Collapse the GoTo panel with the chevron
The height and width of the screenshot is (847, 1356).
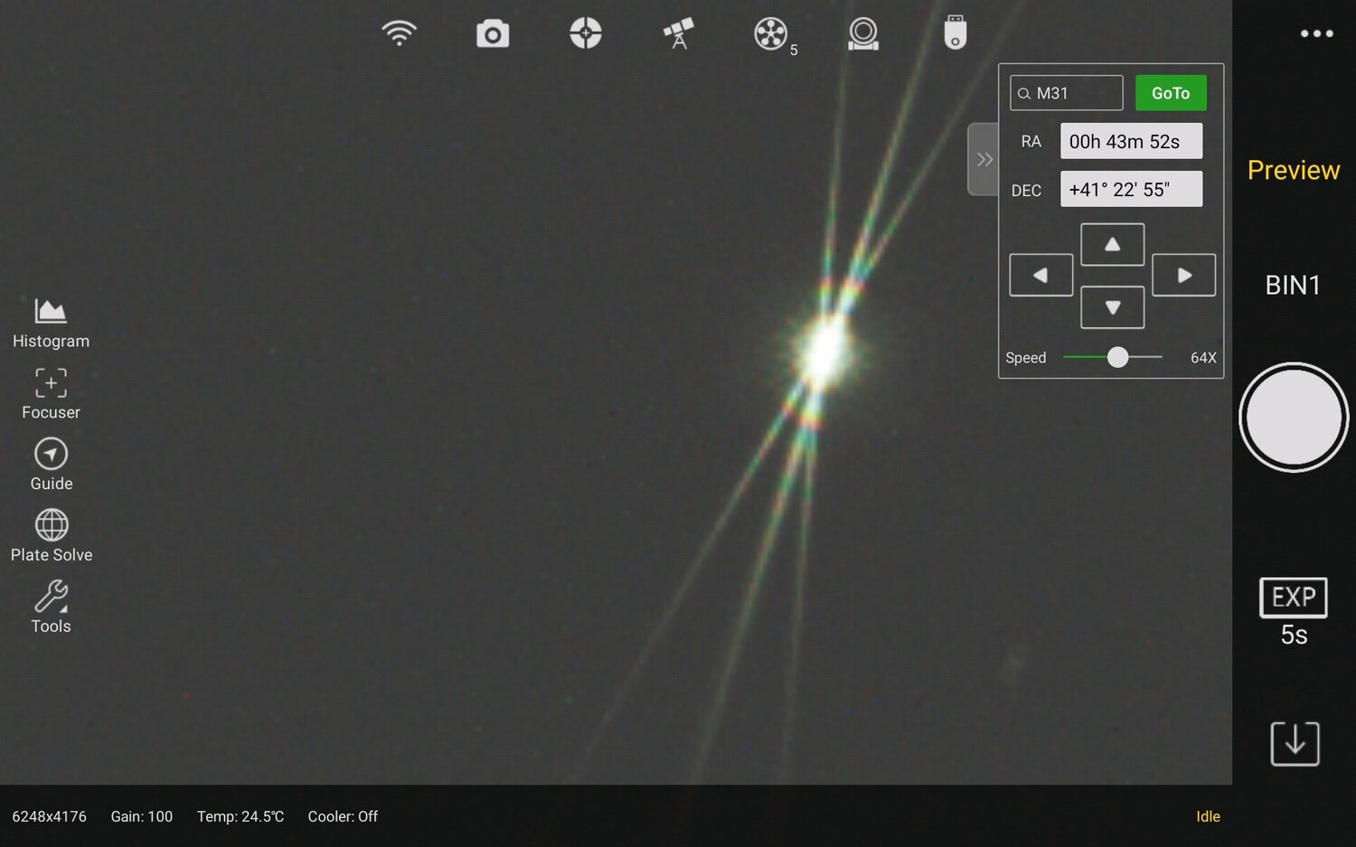[x=984, y=159]
